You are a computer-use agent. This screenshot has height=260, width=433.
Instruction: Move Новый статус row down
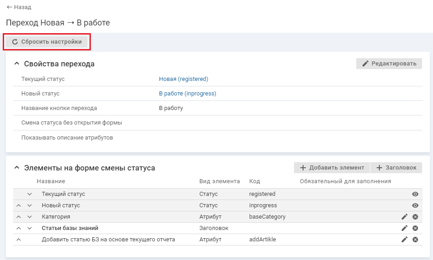pos(30,205)
